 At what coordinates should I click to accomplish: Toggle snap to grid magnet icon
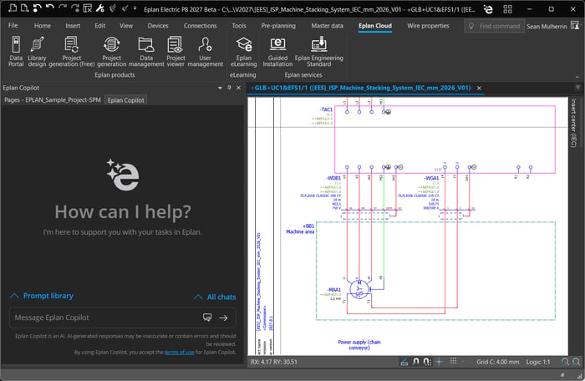[x=416, y=362]
